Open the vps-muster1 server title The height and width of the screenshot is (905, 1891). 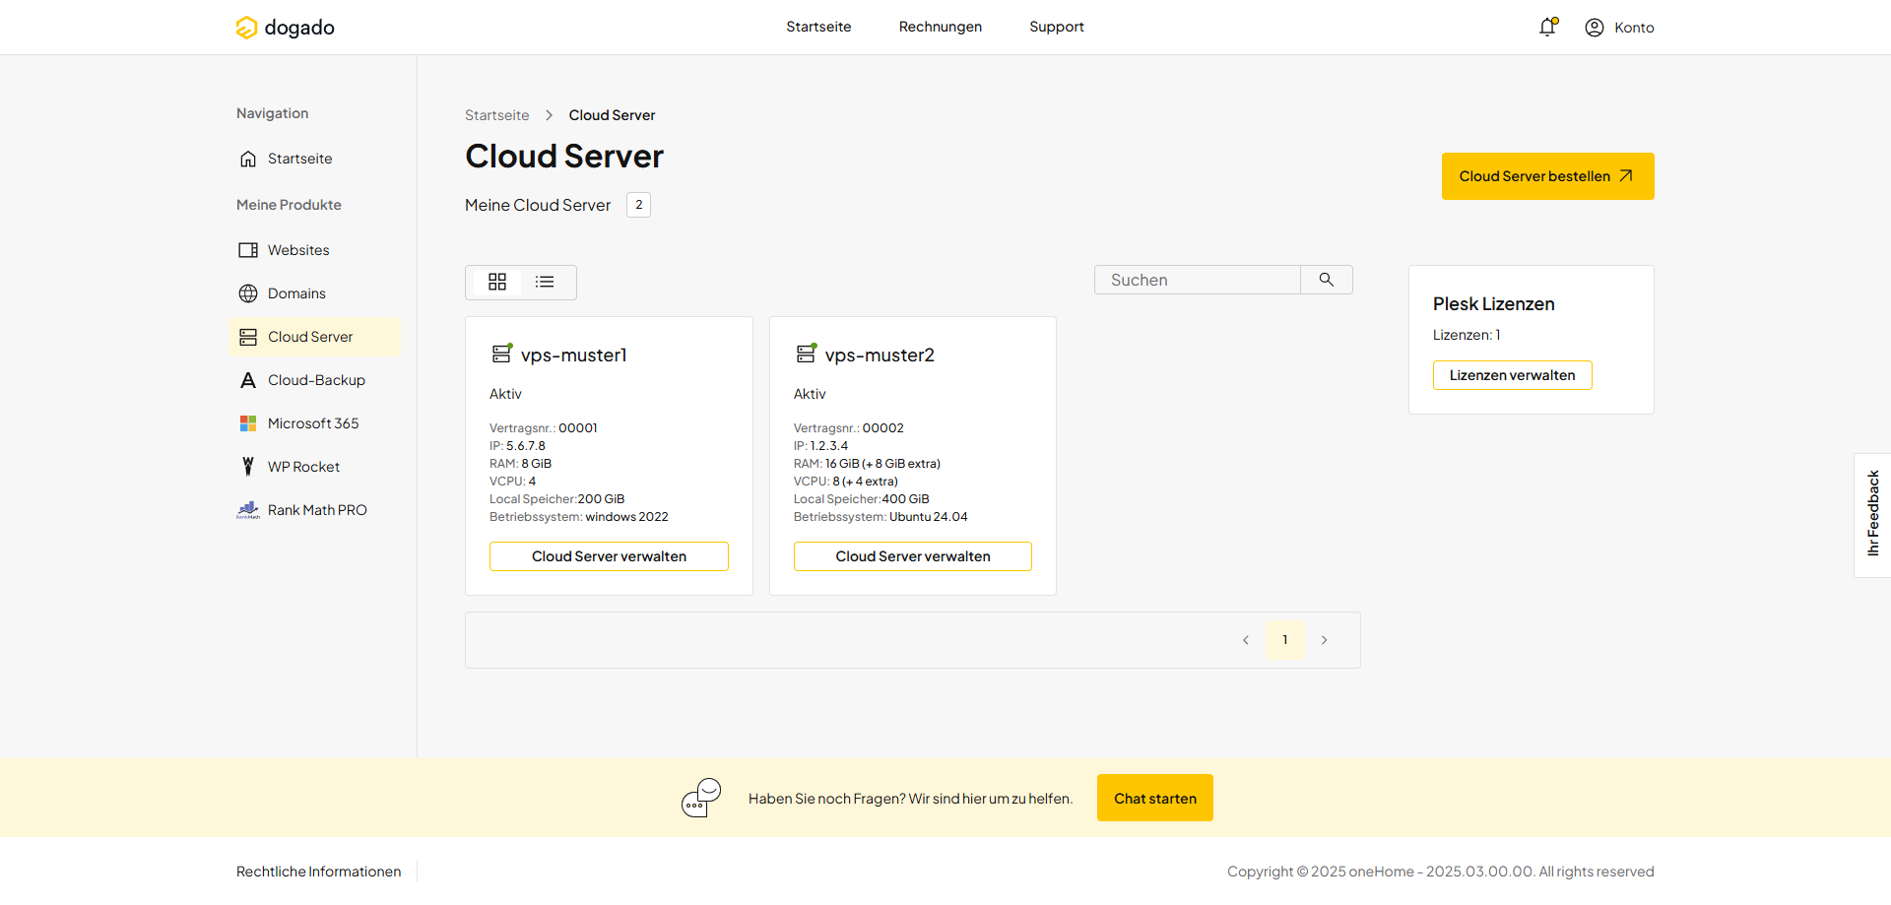click(574, 355)
